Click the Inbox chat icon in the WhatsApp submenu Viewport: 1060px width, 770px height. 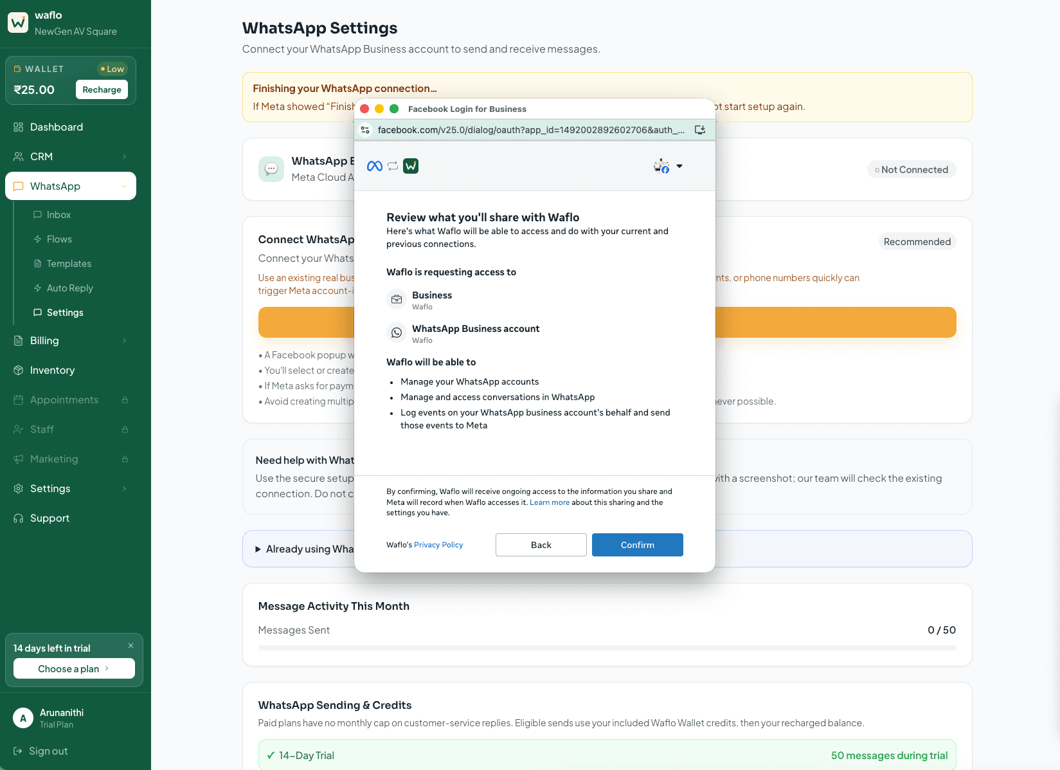38,215
